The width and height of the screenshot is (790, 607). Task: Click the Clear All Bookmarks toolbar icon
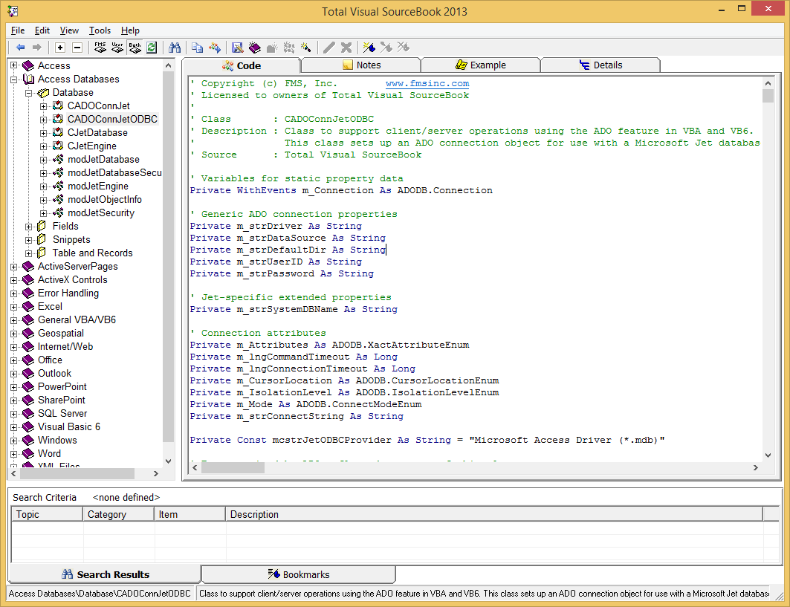point(404,48)
